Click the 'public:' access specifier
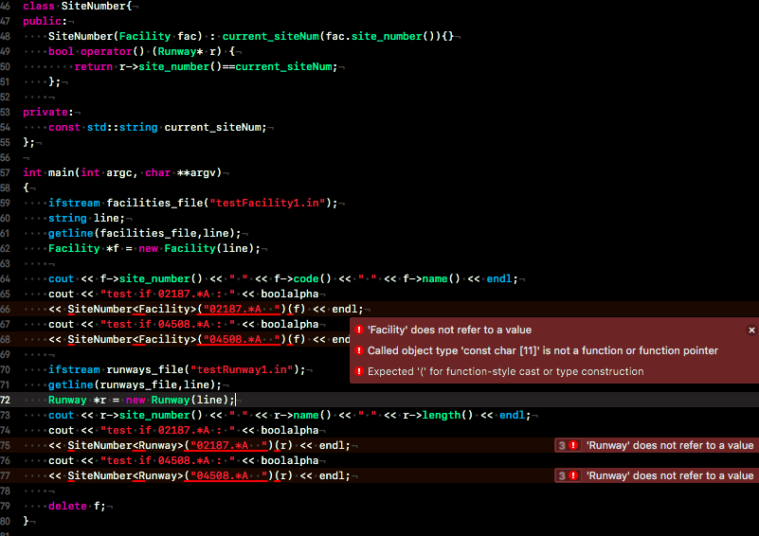This screenshot has height=536, width=759. coord(45,21)
